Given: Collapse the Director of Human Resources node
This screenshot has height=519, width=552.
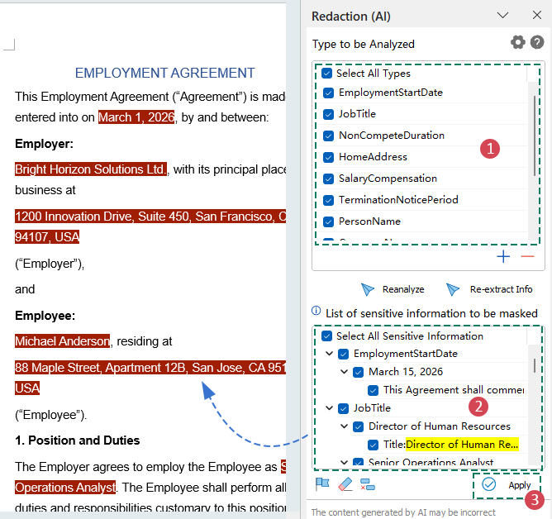Looking at the screenshot, I should click(345, 426).
